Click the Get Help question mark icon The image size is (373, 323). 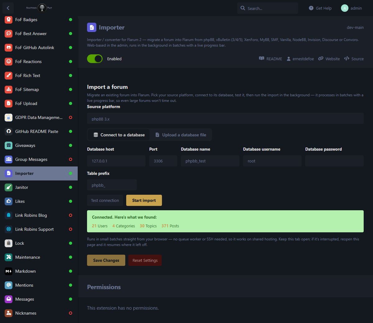tap(311, 8)
